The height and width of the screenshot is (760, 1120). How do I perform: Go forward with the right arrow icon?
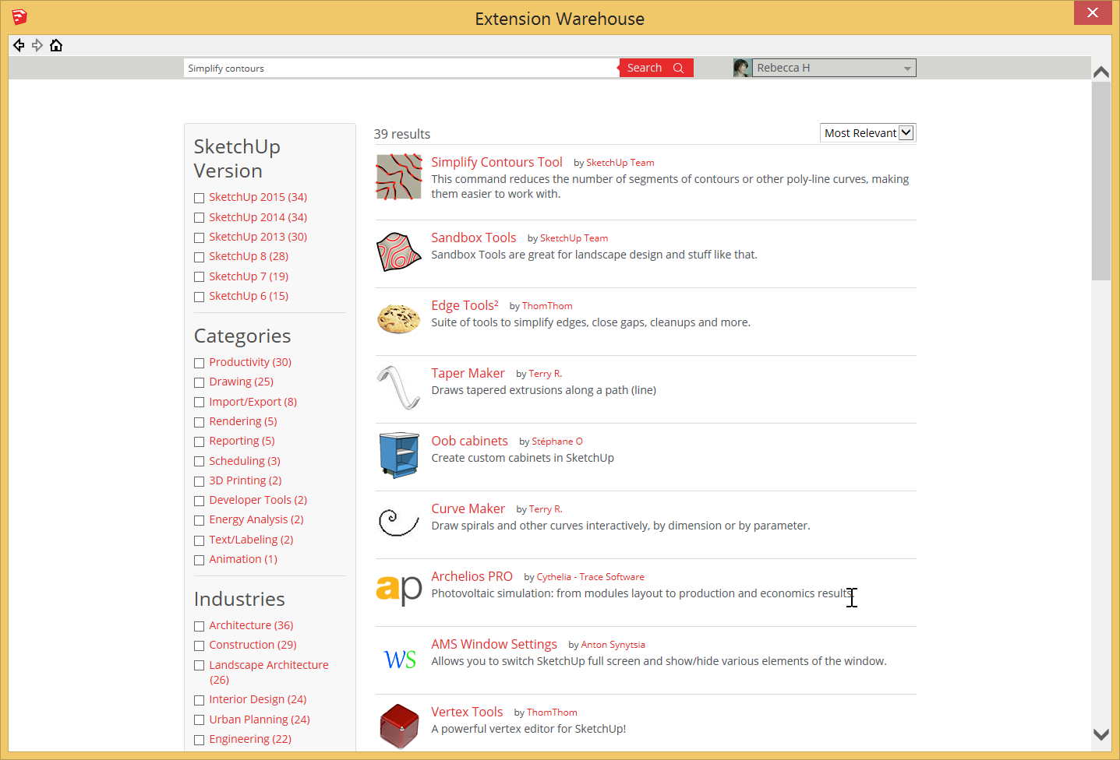tap(37, 45)
